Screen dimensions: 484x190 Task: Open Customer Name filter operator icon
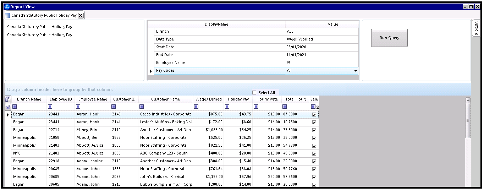click(x=142, y=107)
